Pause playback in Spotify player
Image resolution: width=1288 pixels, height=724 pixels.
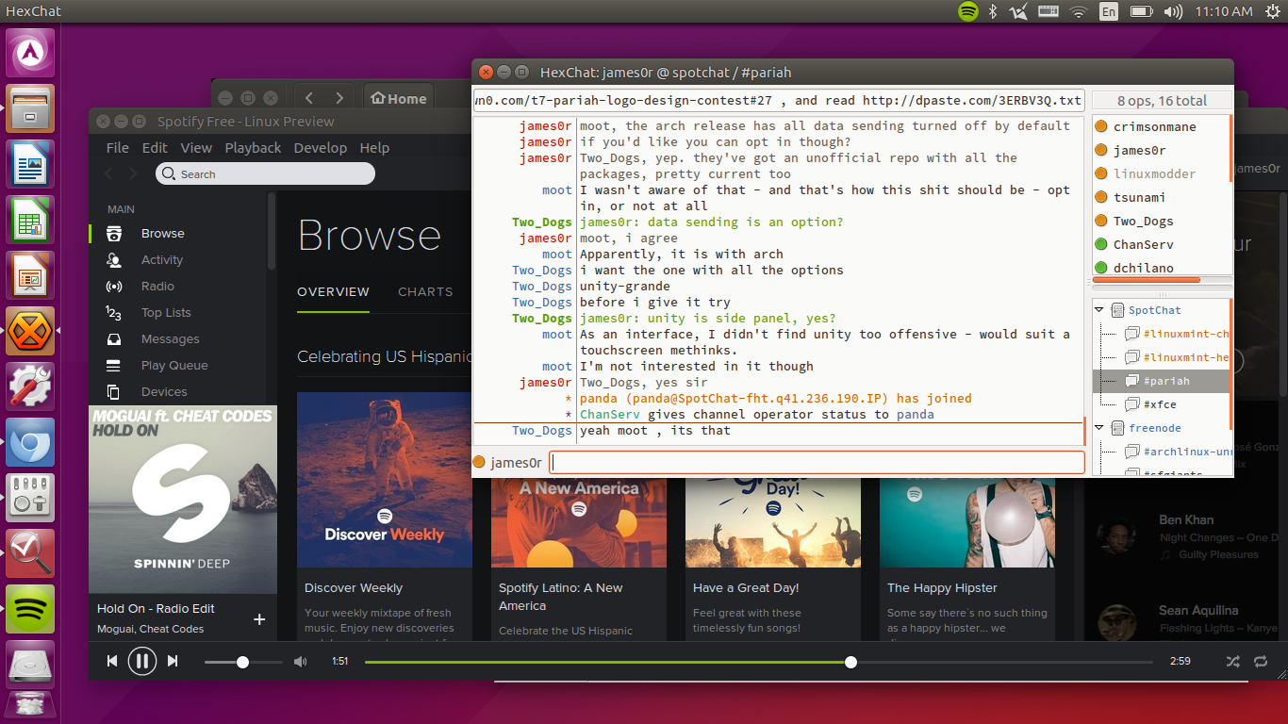[141, 662]
